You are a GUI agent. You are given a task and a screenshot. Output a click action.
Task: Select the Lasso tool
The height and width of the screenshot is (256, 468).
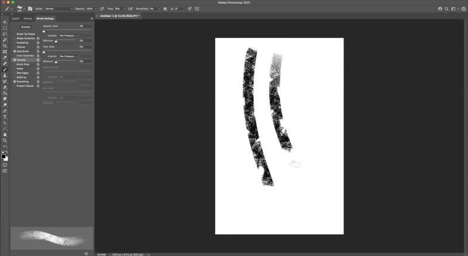pyautogui.click(x=5, y=33)
